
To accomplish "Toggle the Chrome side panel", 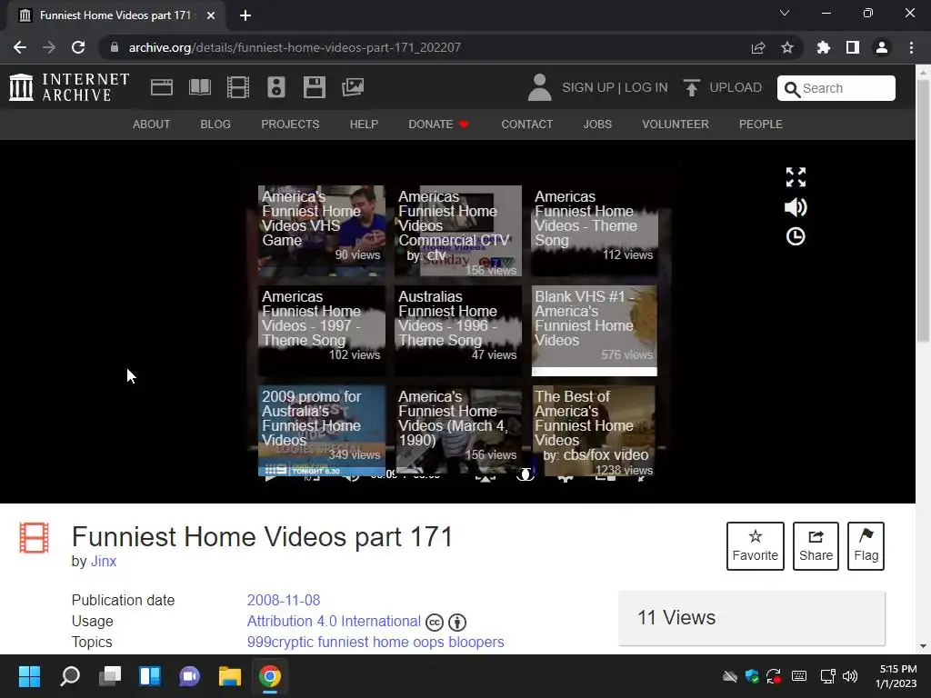I will (x=852, y=47).
